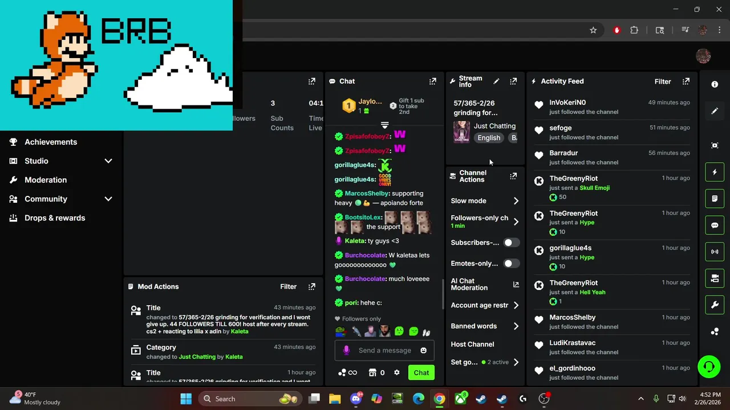Toggle the channel actions widget icon in sidebar
Screen dimensions: 730x410
click(715, 278)
